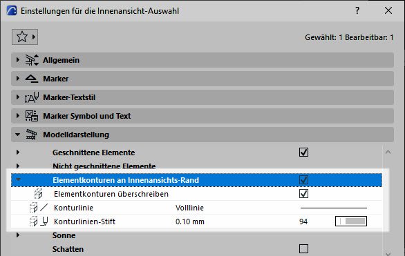Toggle the Geschnittene Elemente checkbox
Screen dimensions: 405x256
pos(303,152)
